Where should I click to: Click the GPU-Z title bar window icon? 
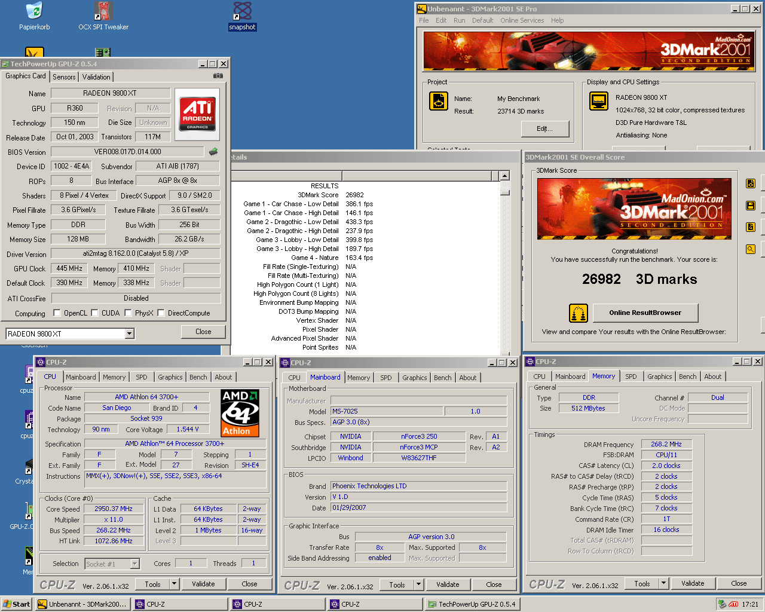coord(5,64)
